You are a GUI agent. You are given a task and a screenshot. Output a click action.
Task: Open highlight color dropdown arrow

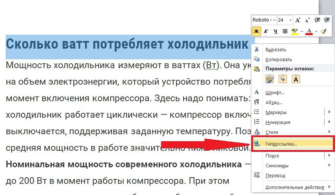[301, 32]
